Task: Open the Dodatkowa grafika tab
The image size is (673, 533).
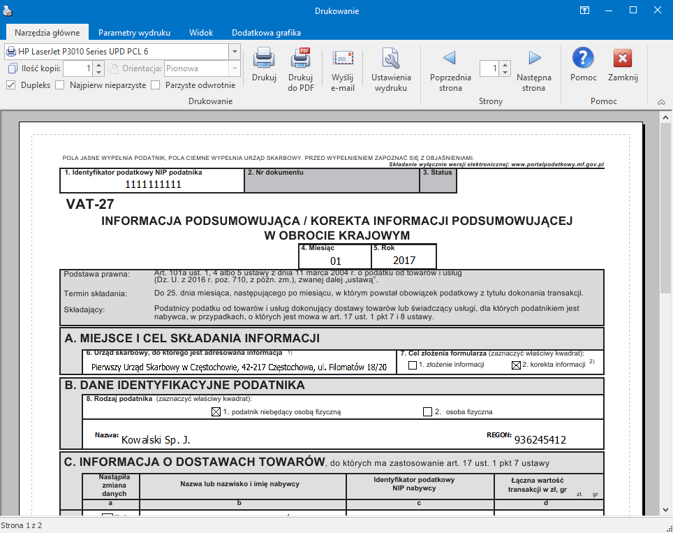Action: point(266,33)
